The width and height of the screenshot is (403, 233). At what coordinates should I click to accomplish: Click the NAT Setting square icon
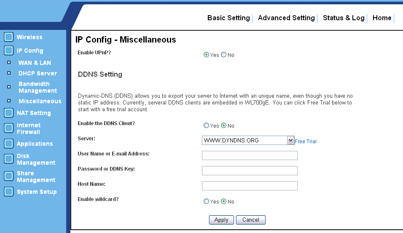click(9, 113)
